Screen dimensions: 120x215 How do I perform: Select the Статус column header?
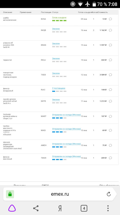pyautogui.click(x=55, y=12)
